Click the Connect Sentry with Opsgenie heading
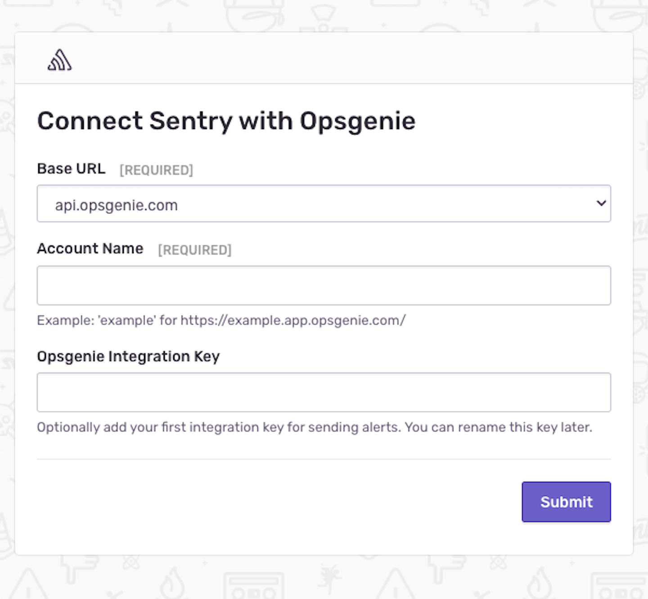This screenshot has height=599, width=648. (x=227, y=121)
